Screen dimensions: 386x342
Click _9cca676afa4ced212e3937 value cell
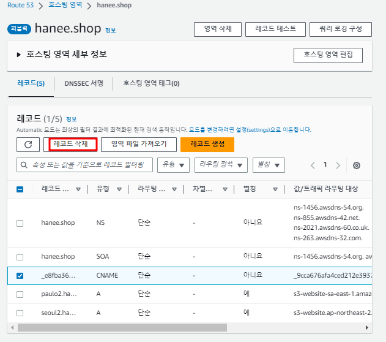pos(332,275)
